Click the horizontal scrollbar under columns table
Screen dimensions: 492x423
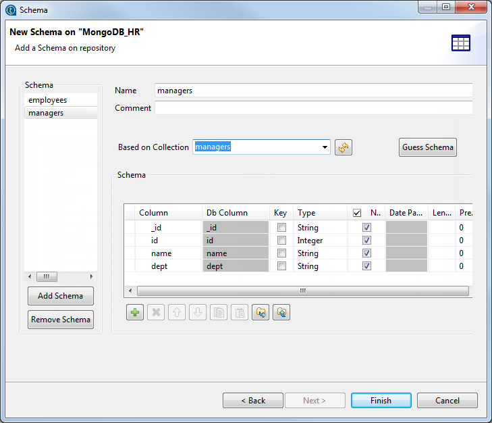pyautogui.click(x=302, y=291)
